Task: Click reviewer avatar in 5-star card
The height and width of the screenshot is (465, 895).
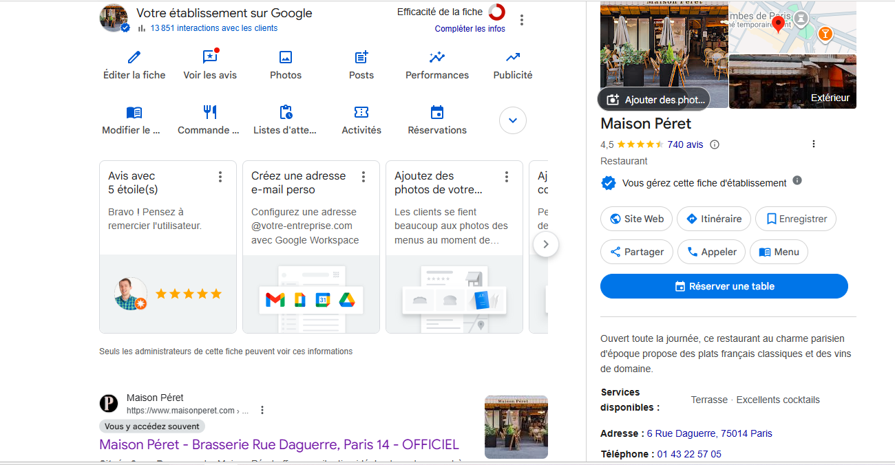Action: pyautogui.click(x=130, y=293)
